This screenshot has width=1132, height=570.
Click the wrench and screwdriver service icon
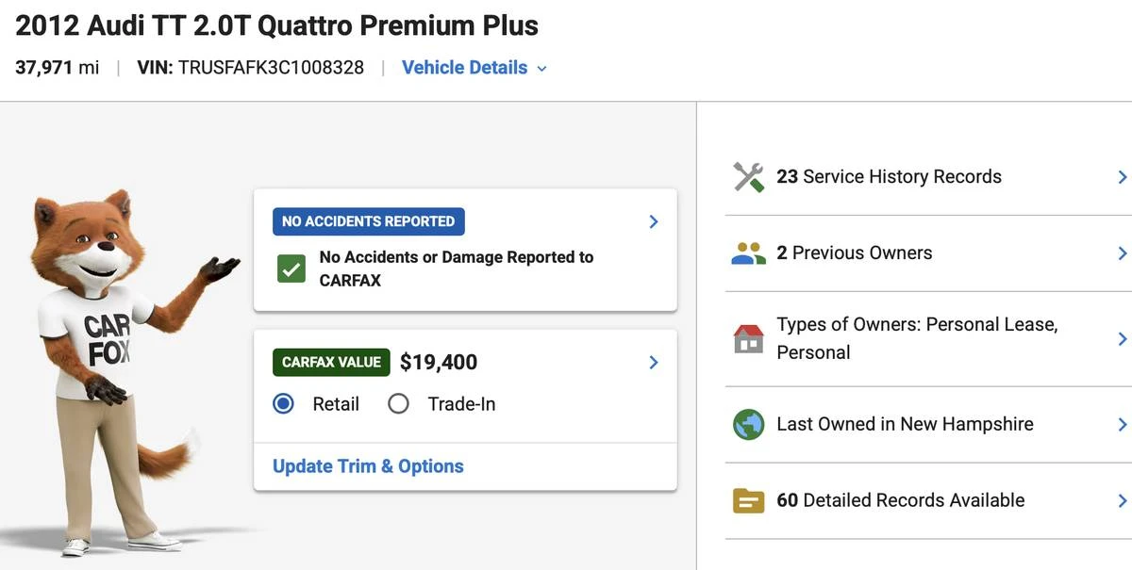[748, 177]
